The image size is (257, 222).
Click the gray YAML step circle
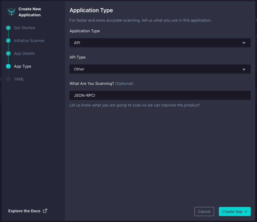coord(8,79)
